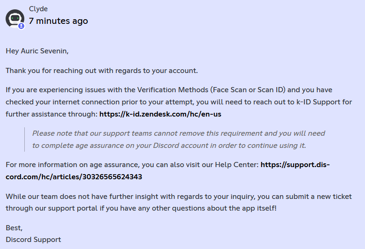Click the "7 minutes ago" timestamp
Image resolution: width=365 pixels, height=249 pixels.
(58, 21)
